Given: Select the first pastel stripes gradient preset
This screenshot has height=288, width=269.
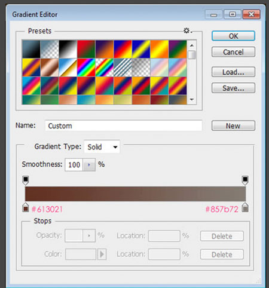Looking at the screenshot, I should click(x=160, y=68).
